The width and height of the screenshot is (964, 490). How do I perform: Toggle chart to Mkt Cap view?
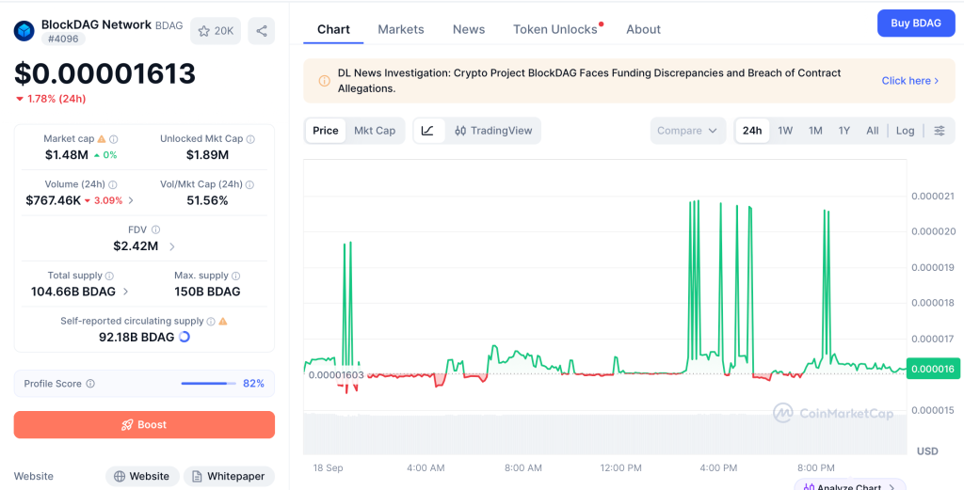[375, 131]
